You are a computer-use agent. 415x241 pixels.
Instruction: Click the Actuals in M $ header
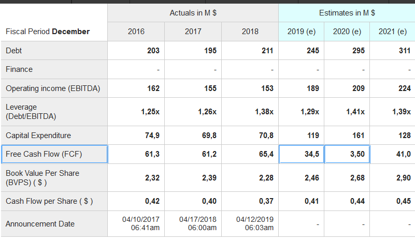[x=193, y=12]
